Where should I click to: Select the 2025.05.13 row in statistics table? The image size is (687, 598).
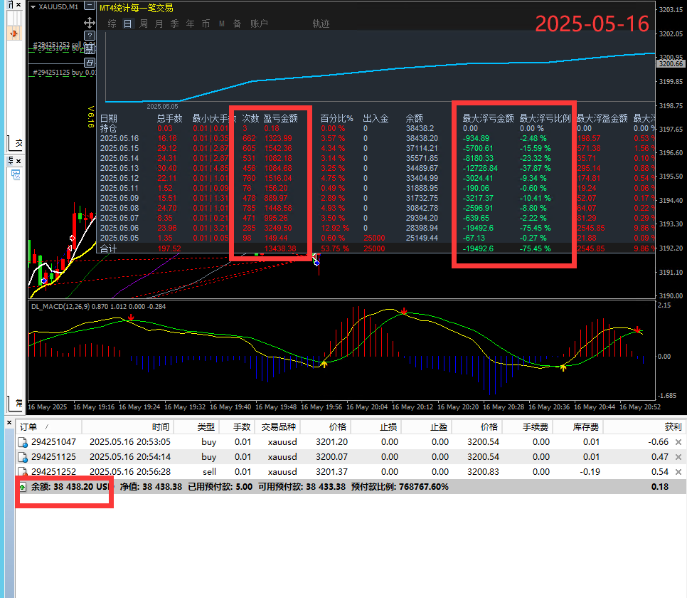pyautogui.click(x=119, y=167)
